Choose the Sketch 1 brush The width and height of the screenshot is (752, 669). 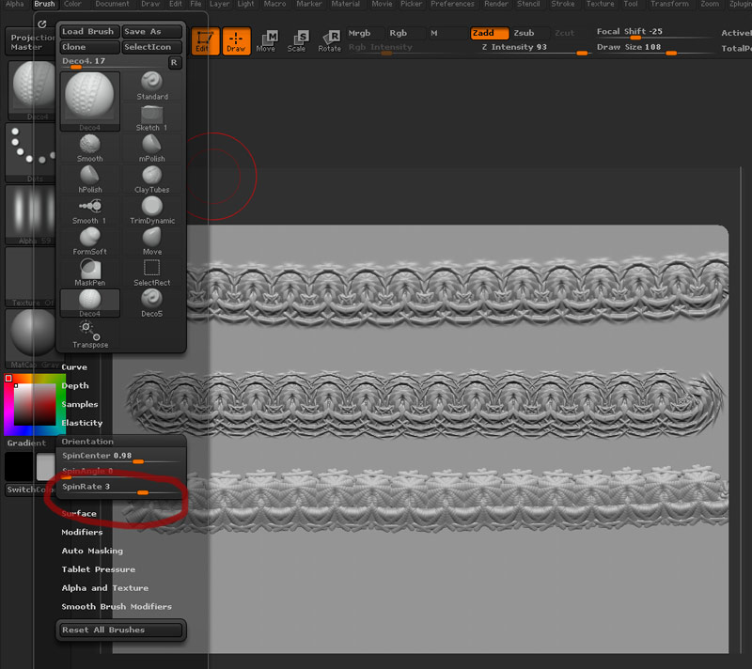coord(151,117)
